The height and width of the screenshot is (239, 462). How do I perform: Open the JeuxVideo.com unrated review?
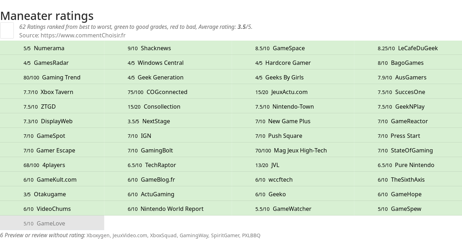[x=130, y=235]
